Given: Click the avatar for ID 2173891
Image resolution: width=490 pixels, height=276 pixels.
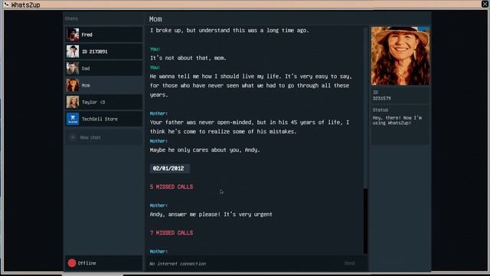Looking at the screenshot, I should [73, 51].
